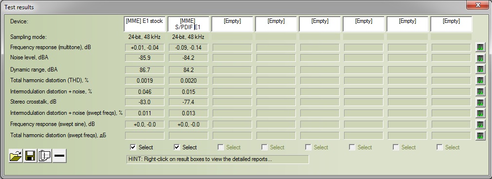Image resolution: width=492 pixels, height=179 pixels.
Task: Click frequency response value +0.01, -0.04
Action: (145, 48)
